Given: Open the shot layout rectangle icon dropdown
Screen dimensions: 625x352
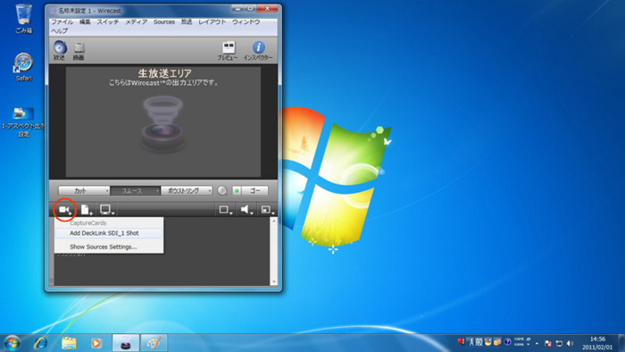Looking at the screenshot, I should click(226, 210).
